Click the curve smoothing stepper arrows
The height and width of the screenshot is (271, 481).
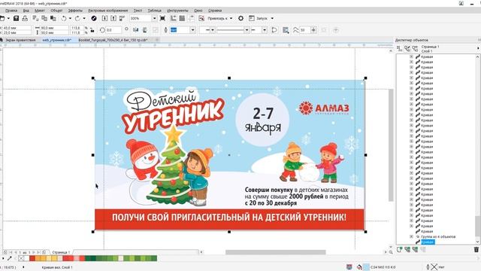tap(313, 30)
